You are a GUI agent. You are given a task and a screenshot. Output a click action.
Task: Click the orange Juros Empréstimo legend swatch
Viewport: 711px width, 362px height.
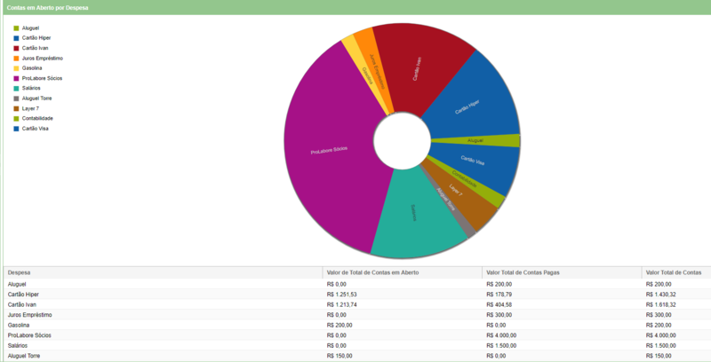coord(16,59)
